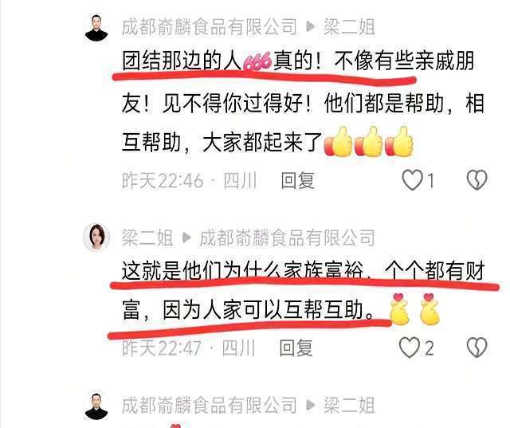This screenshot has width=510, height=428.
Task: Dislike the 22:47 comment with broken heart
Action: coord(477,348)
